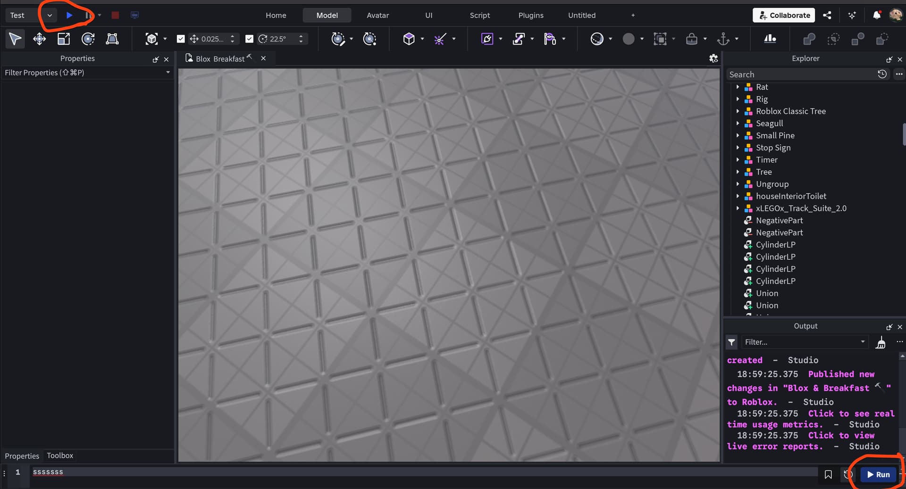Image resolution: width=906 pixels, height=489 pixels.
Task: Start playtest with the blue Play button
Action: [x=69, y=15]
